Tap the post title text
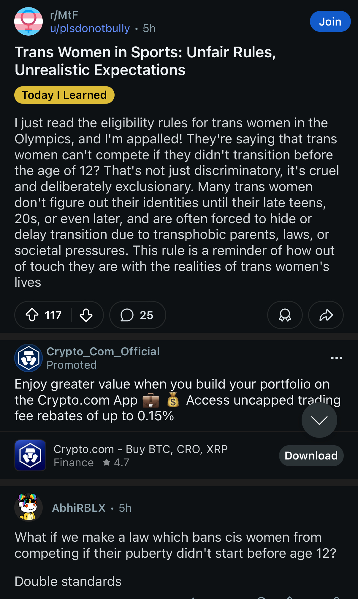Viewport: 358px width, 599px height. click(x=145, y=61)
